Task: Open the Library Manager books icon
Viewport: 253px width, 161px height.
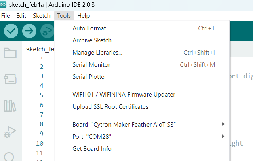Action: 10,106
